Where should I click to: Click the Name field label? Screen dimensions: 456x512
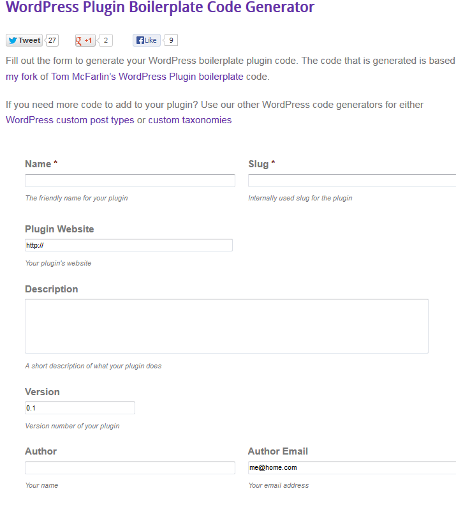click(38, 164)
